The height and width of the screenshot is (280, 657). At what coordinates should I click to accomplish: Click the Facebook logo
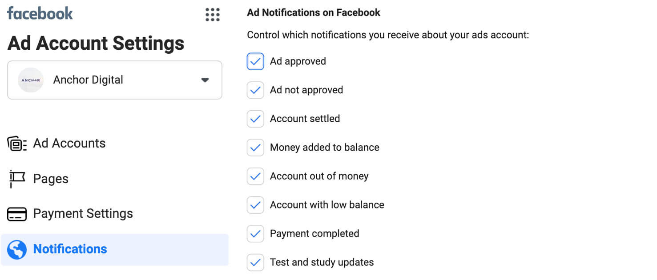pos(39,13)
